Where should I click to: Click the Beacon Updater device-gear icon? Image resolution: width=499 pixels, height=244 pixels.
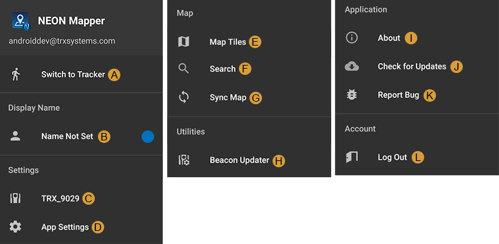pos(183,160)
